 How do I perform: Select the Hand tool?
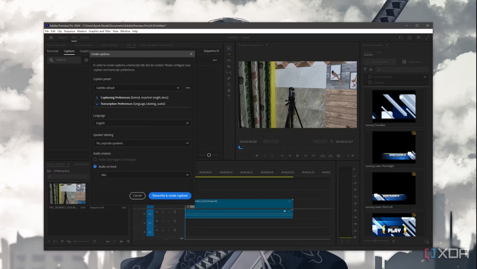pyautogui.click(x=229, y=91)
